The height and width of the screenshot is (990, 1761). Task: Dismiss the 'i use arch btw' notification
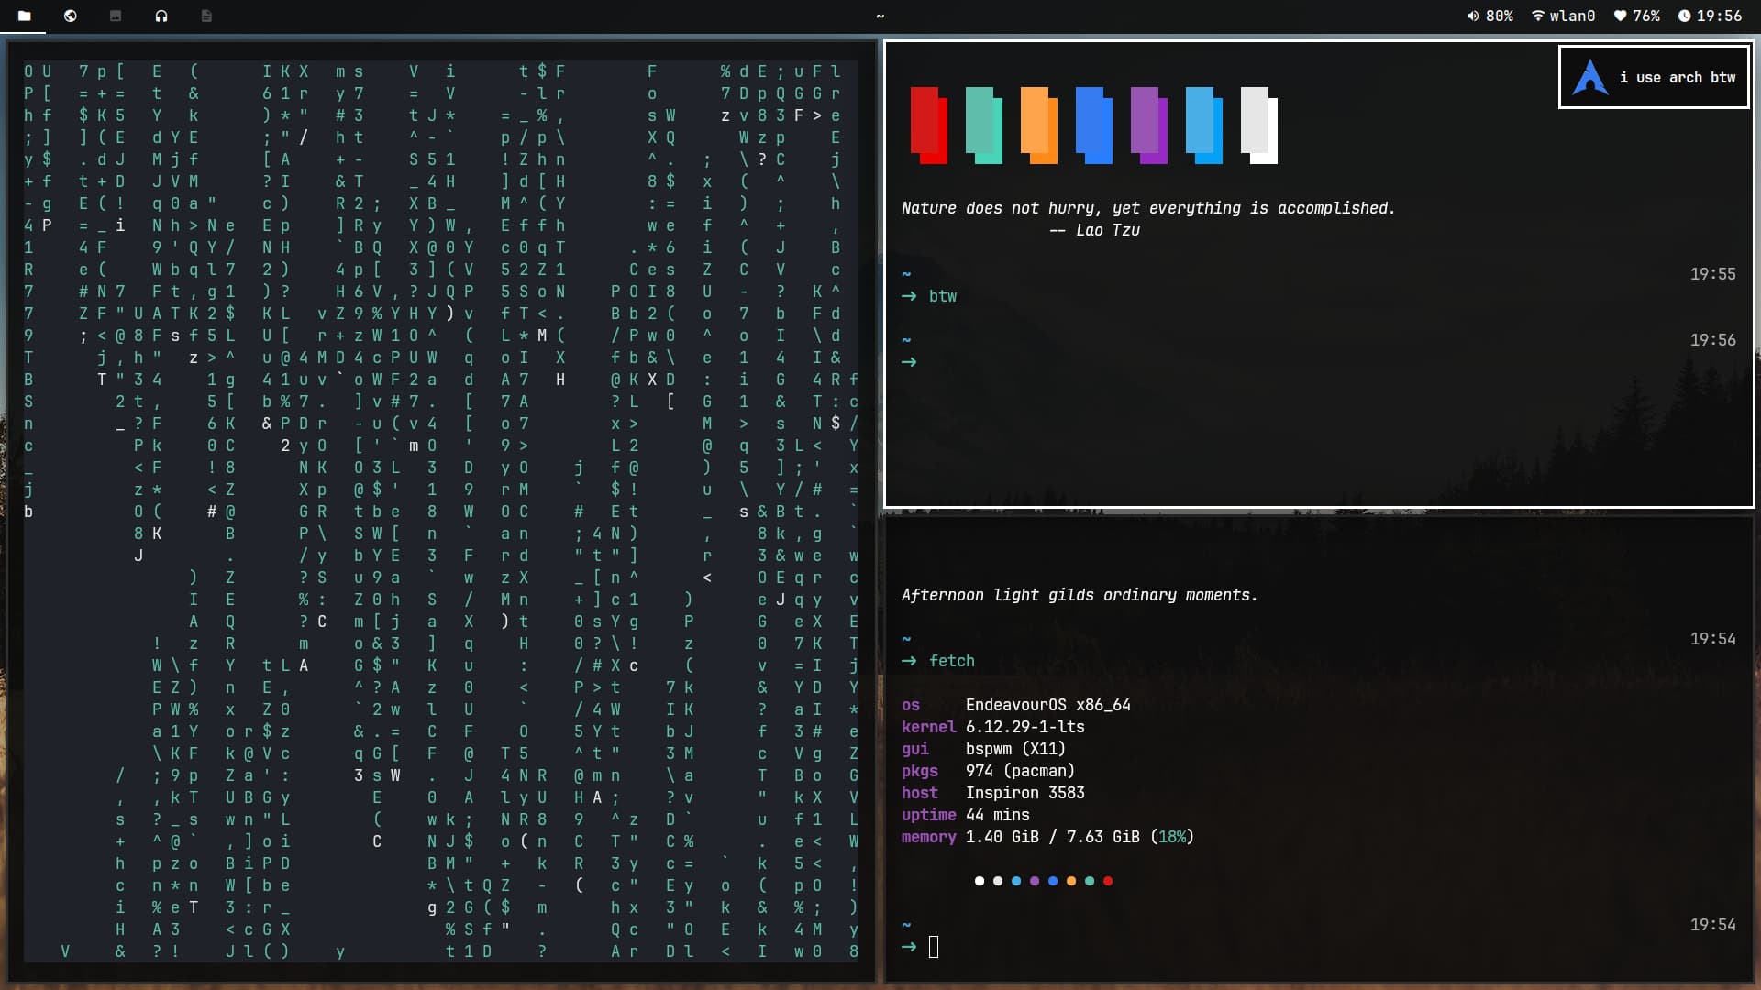pyautogui.click(x=1677, y=77)
